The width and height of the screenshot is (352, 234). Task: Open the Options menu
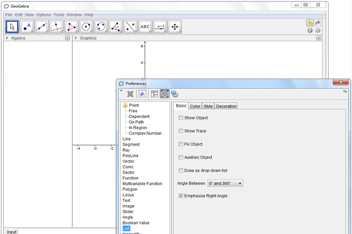point(44,15)
